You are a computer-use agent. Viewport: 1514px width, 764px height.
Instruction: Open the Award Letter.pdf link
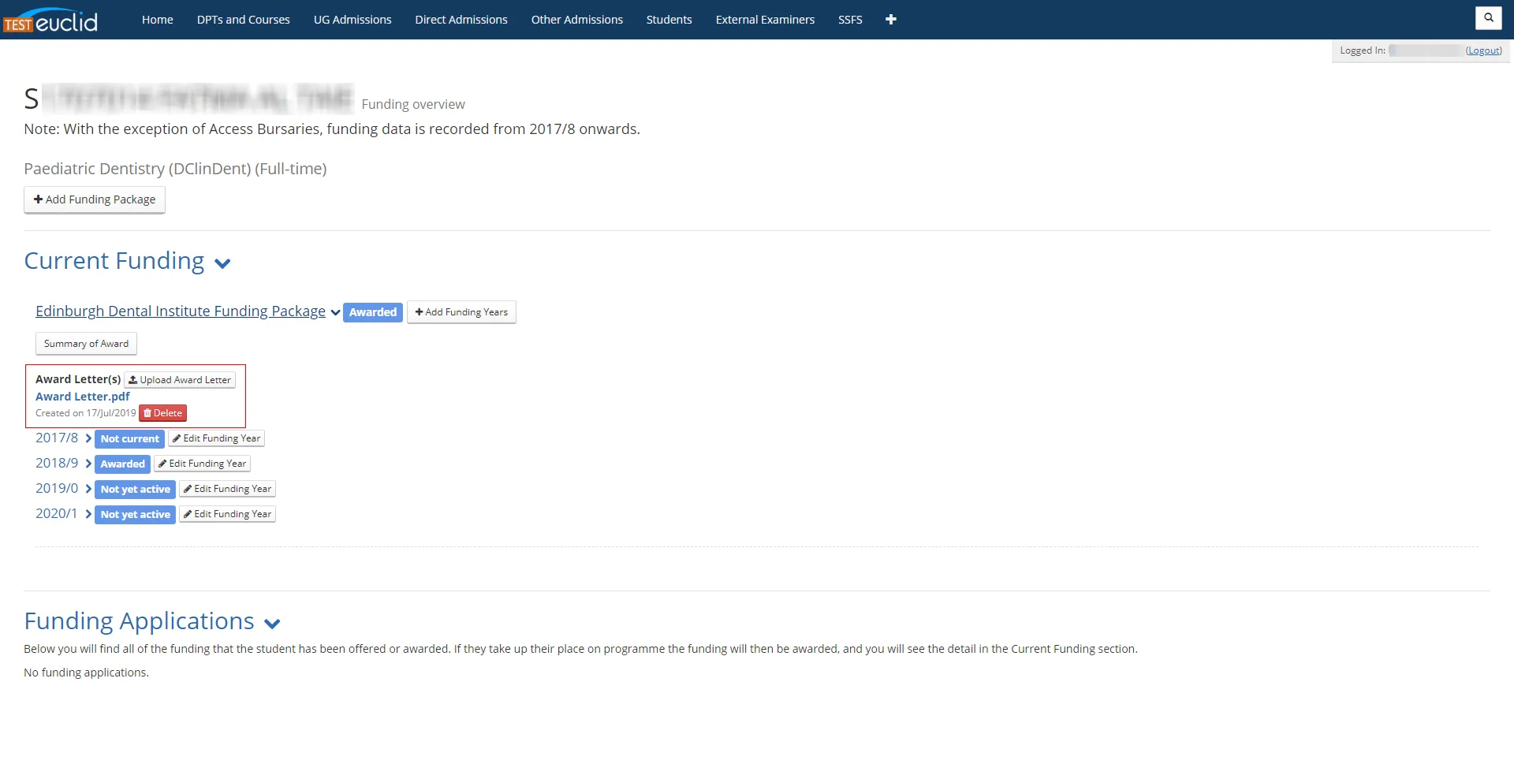[83, 397]
